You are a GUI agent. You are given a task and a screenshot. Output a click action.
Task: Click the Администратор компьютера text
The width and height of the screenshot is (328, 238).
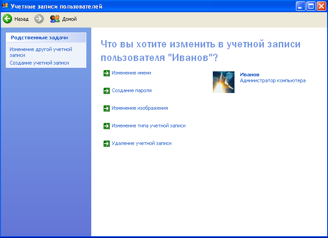tap(272, 80)
